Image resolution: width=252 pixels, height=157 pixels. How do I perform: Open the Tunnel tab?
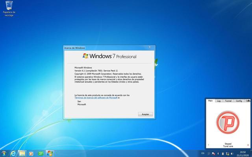click(228, 101)
